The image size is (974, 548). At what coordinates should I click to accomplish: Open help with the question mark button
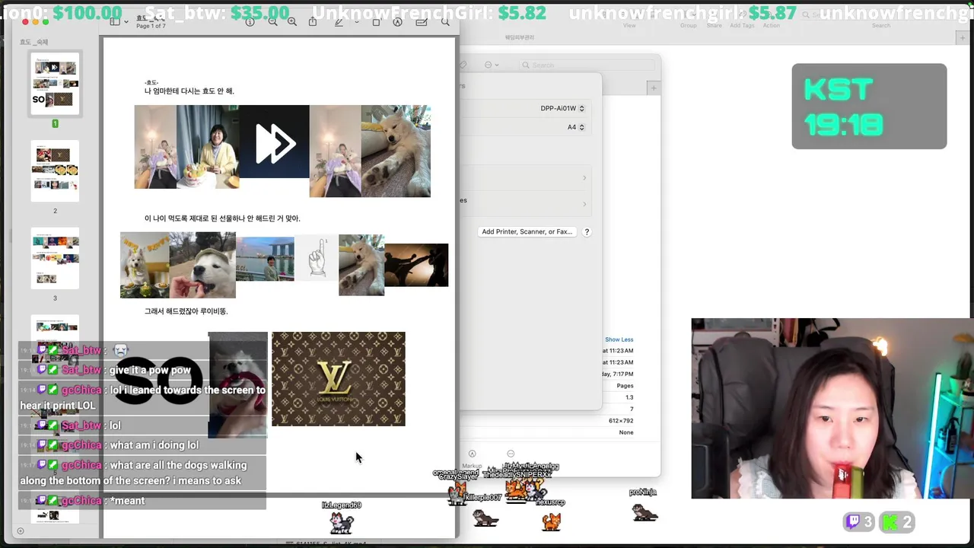tap(587, 231)
